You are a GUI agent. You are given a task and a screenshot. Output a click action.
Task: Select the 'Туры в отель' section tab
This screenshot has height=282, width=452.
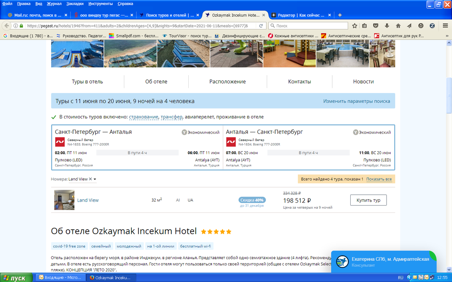87,82
